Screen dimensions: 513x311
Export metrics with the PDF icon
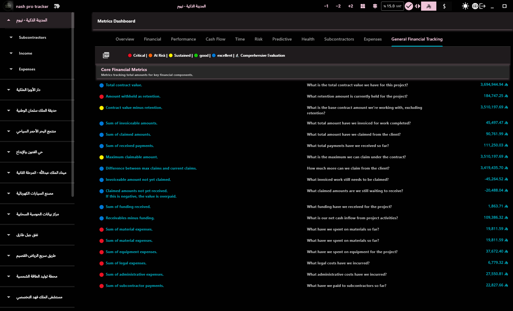[106, 55]
